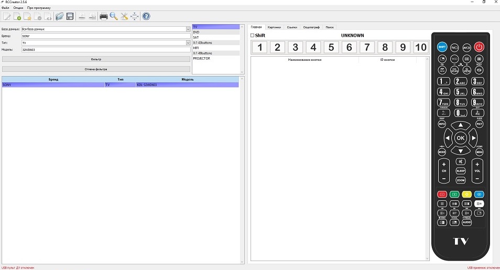Click the print toolbar icon
Viewport: 500px width, 270px height.
104,16
